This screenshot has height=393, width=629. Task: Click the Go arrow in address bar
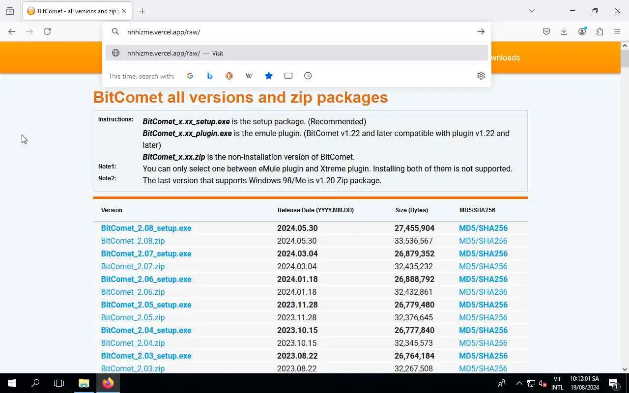[x=481, y=31]
